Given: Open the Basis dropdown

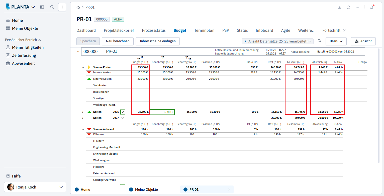Looking at the screenshot, I should (336, 41).
